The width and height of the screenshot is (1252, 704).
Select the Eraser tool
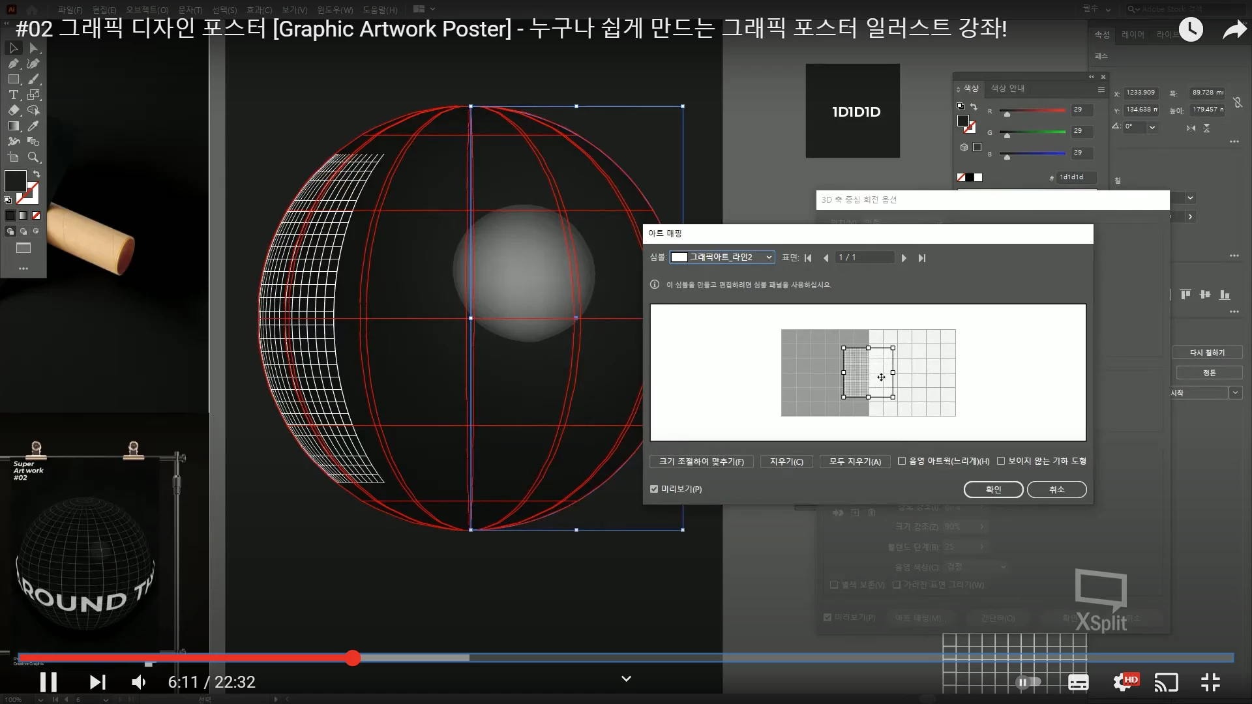tap(13, 110)
